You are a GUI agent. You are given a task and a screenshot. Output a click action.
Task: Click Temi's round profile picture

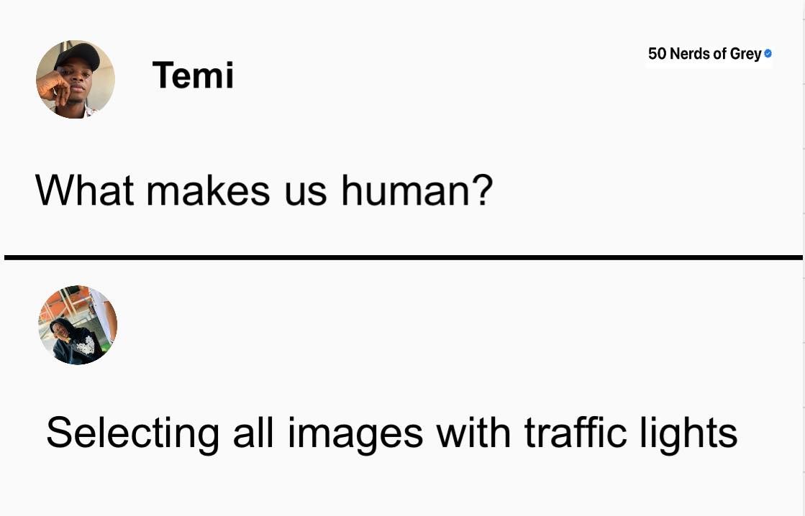(x=76, y=80)
